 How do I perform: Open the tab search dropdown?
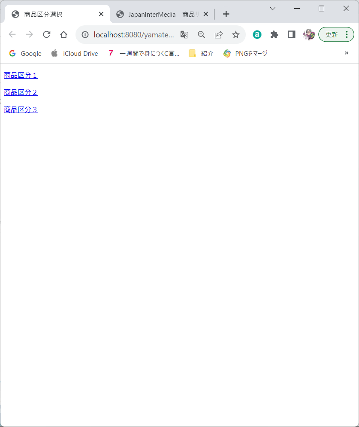click(272, 9)
